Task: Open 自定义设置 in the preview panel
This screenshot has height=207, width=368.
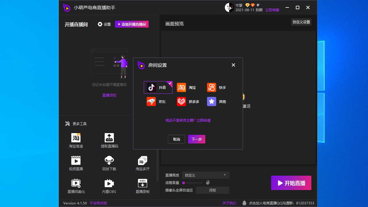Action: pos(301,22)
